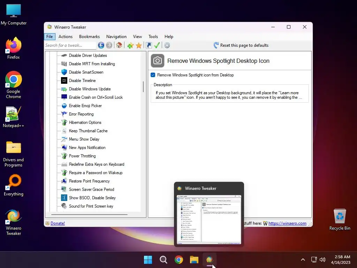Open taskbar Search magnifier
Image resolution: width=357 pixels, height=268 pixels.
(164, 260)
